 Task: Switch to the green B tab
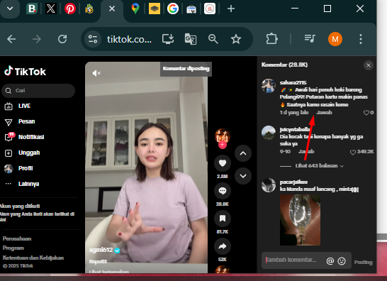click(32, 9)
